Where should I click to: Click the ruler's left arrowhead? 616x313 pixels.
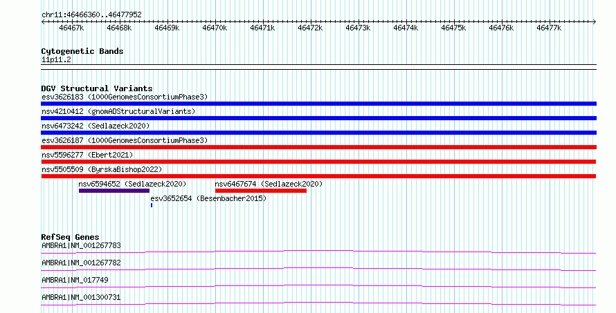[43, 22]
